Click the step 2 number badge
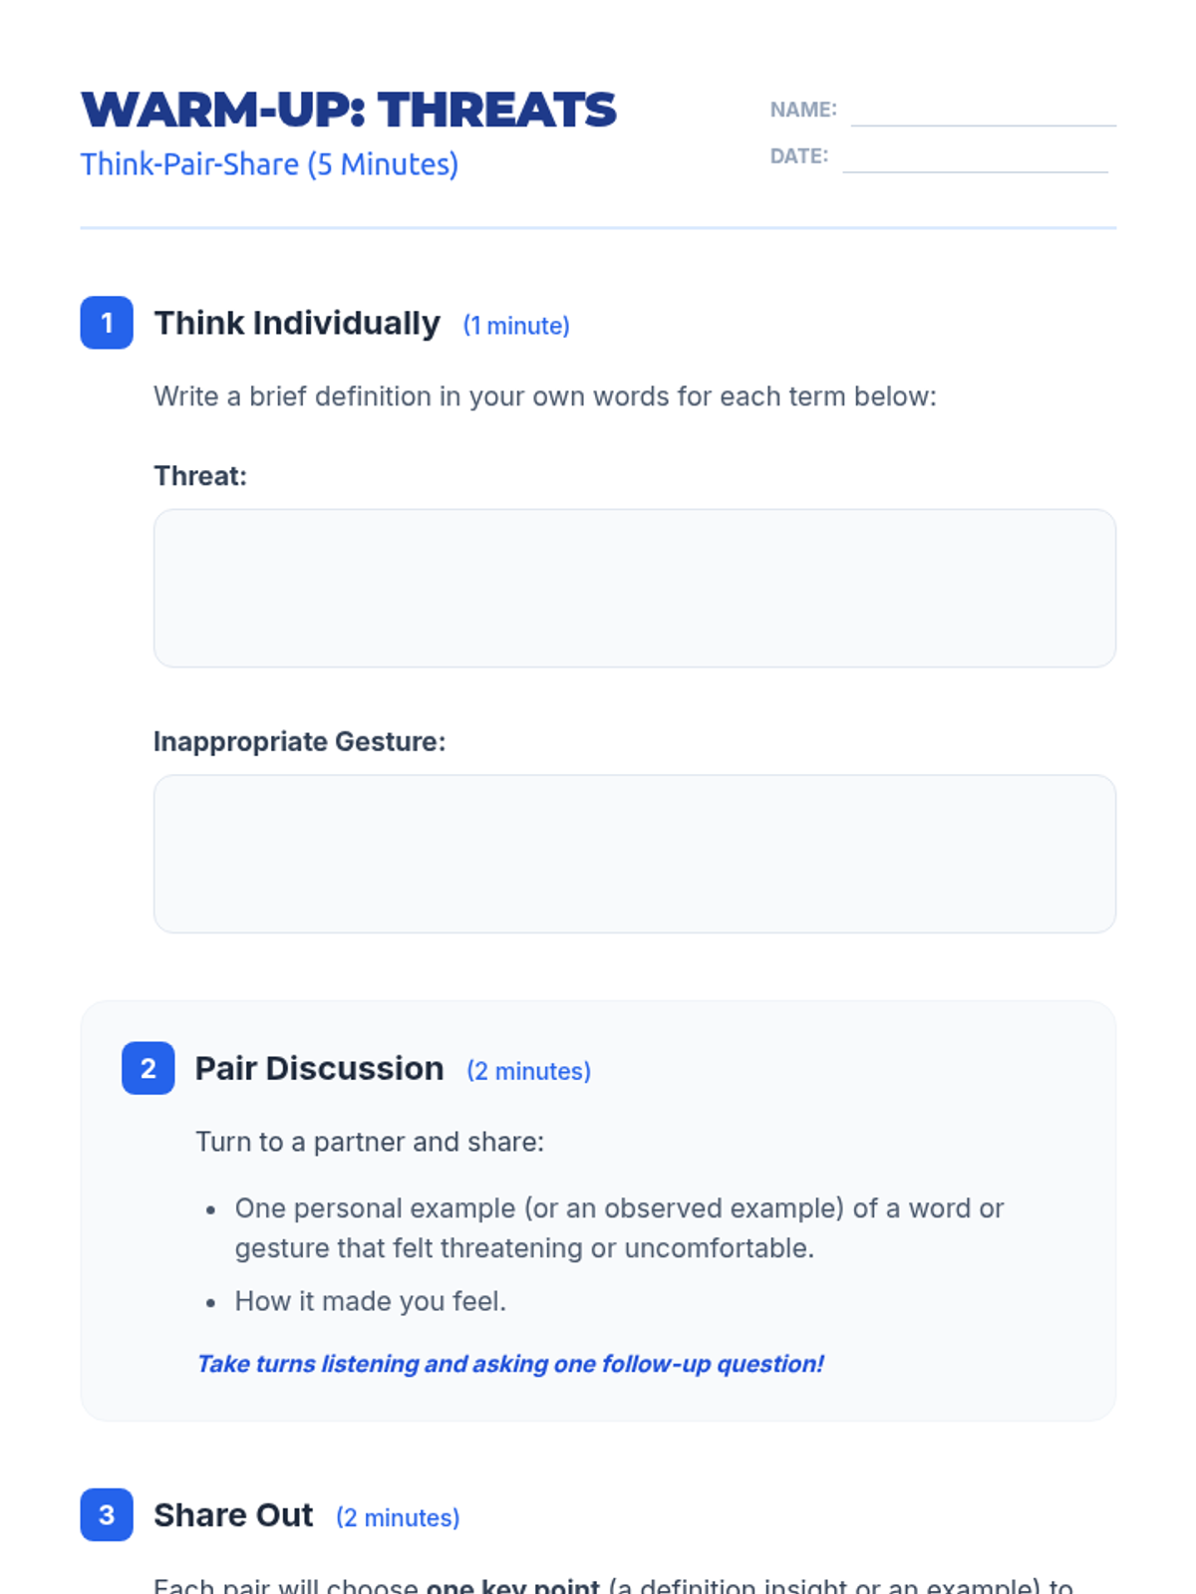The height and width of the screenshot is (1594, 1196). [x=148, y=1068]
